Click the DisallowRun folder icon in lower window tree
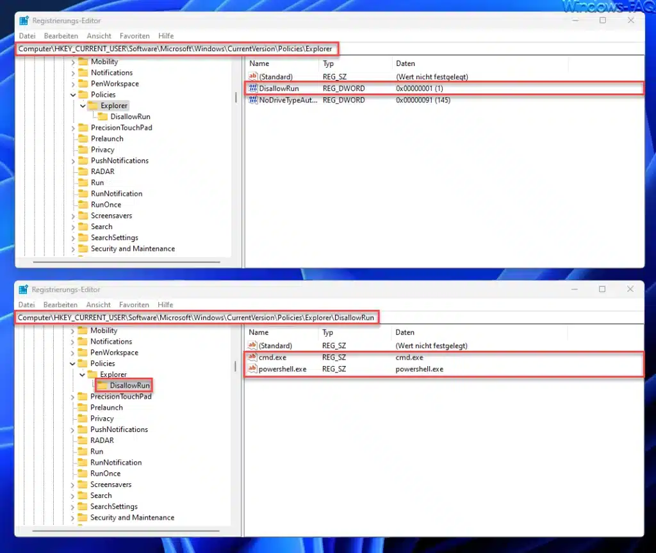Viewport: 656px width, 553px height. click(102, 385)
